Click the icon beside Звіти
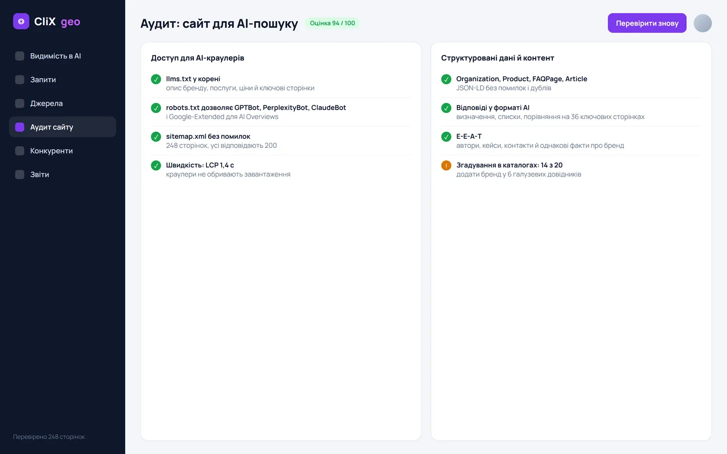 click(20, 175)
